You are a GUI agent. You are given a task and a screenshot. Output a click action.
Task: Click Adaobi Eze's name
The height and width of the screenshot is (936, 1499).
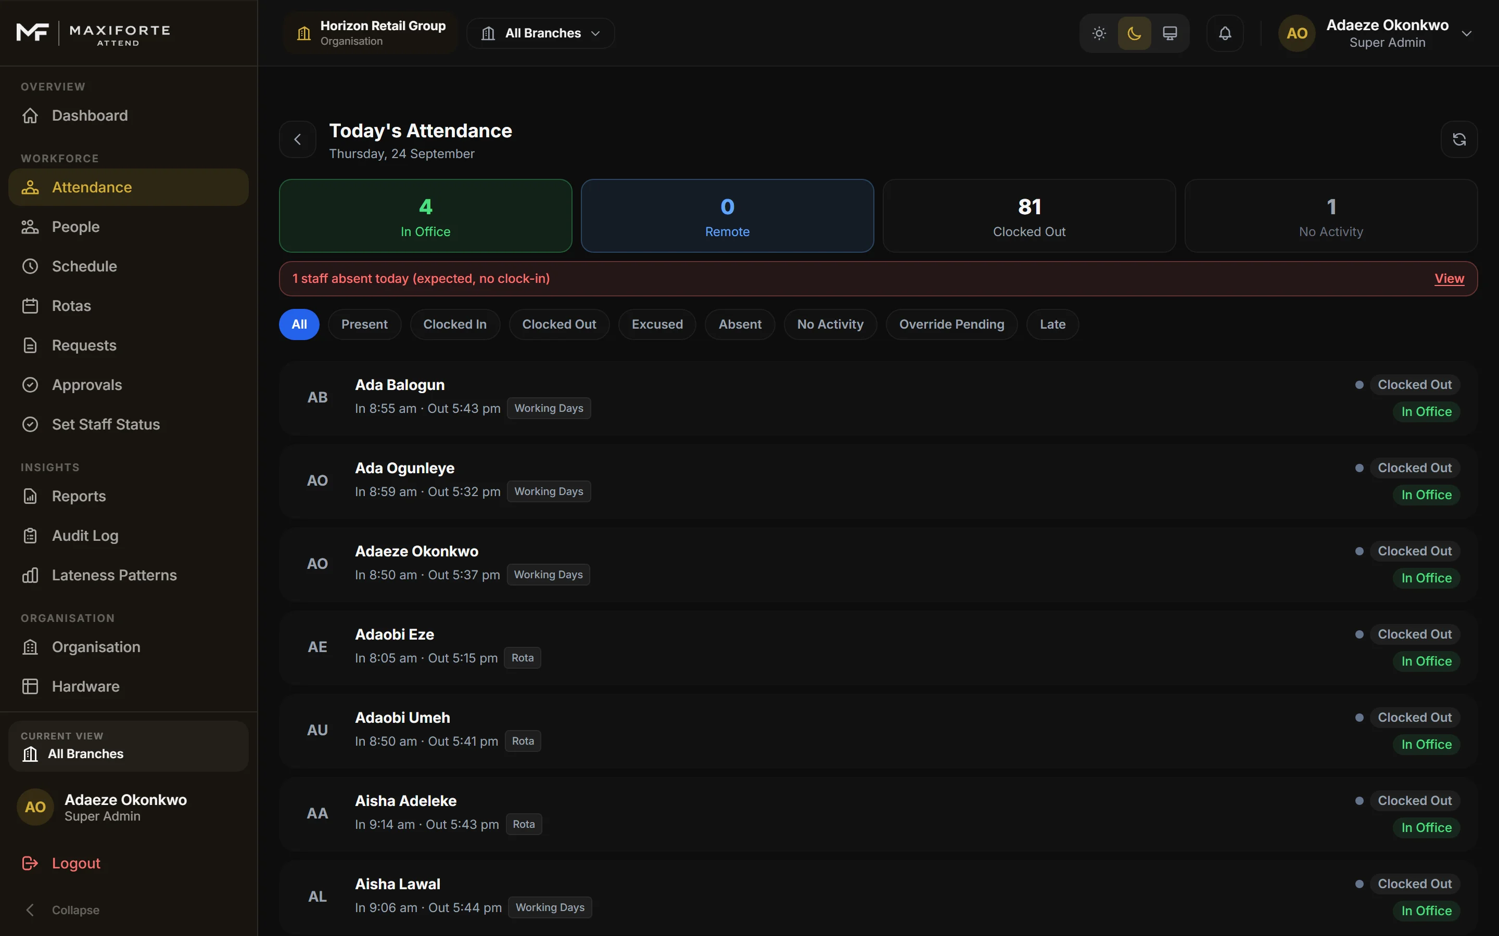tap(395, 634)
